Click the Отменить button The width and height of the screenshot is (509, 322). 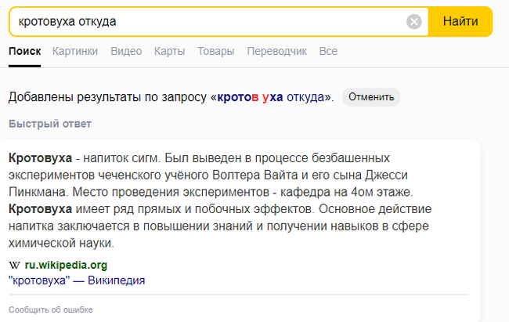(371, 97)
